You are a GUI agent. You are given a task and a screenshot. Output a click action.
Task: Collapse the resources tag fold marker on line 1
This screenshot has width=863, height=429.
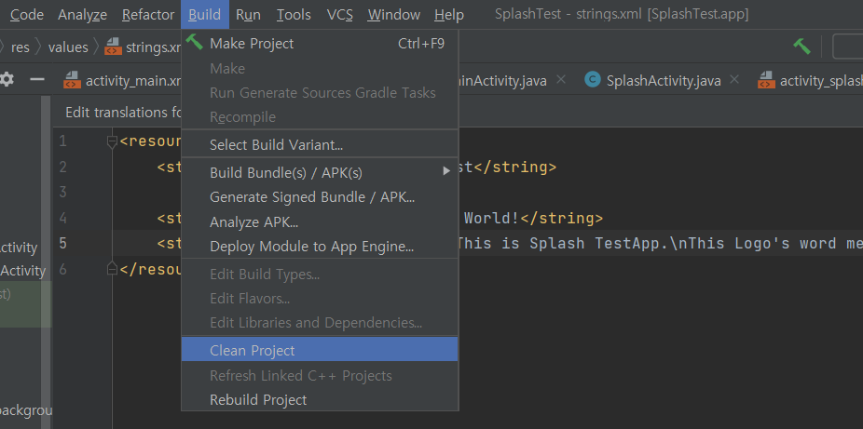click(x=113, y=141)
